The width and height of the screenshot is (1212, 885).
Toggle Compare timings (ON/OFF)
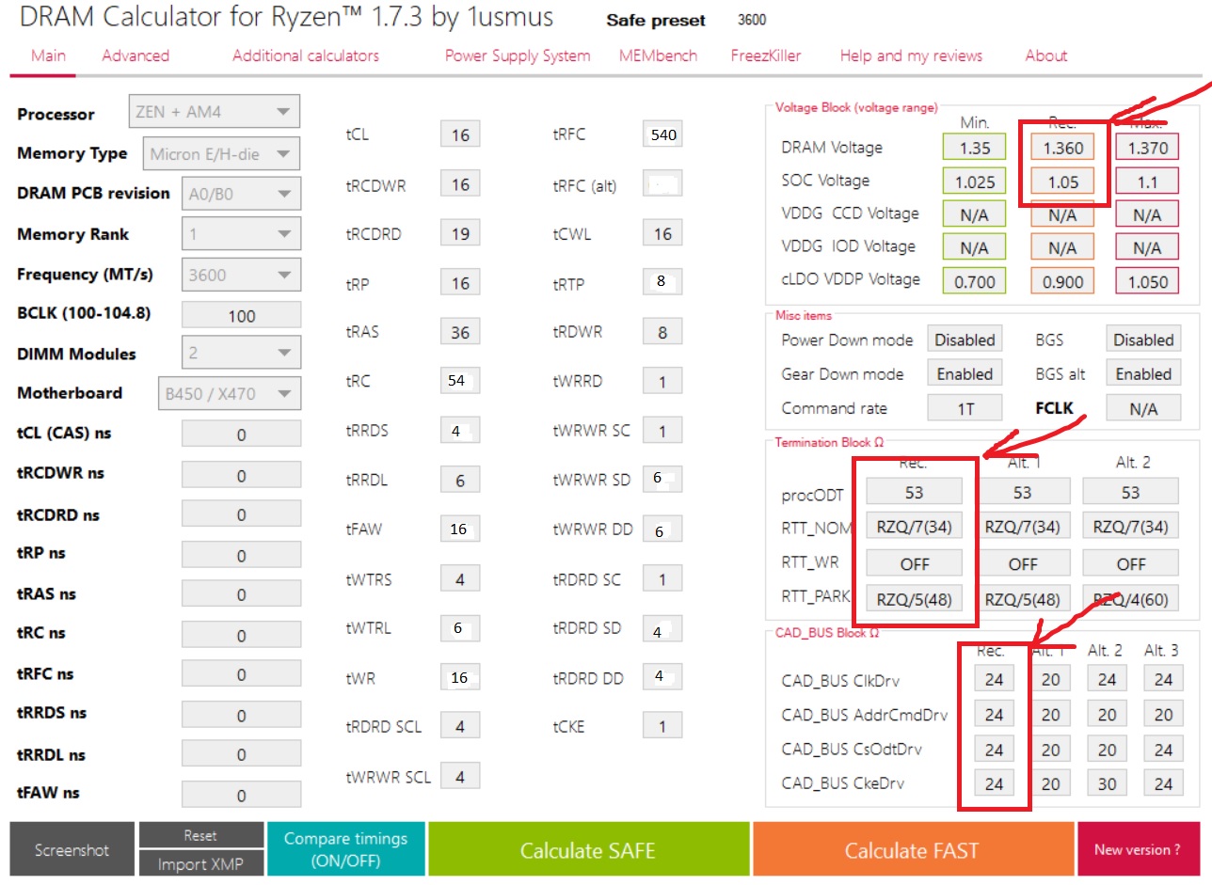coord(345,849)
